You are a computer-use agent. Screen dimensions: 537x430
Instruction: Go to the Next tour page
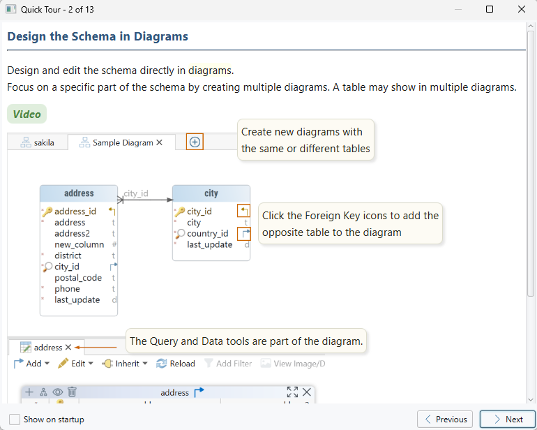[507, 419]
